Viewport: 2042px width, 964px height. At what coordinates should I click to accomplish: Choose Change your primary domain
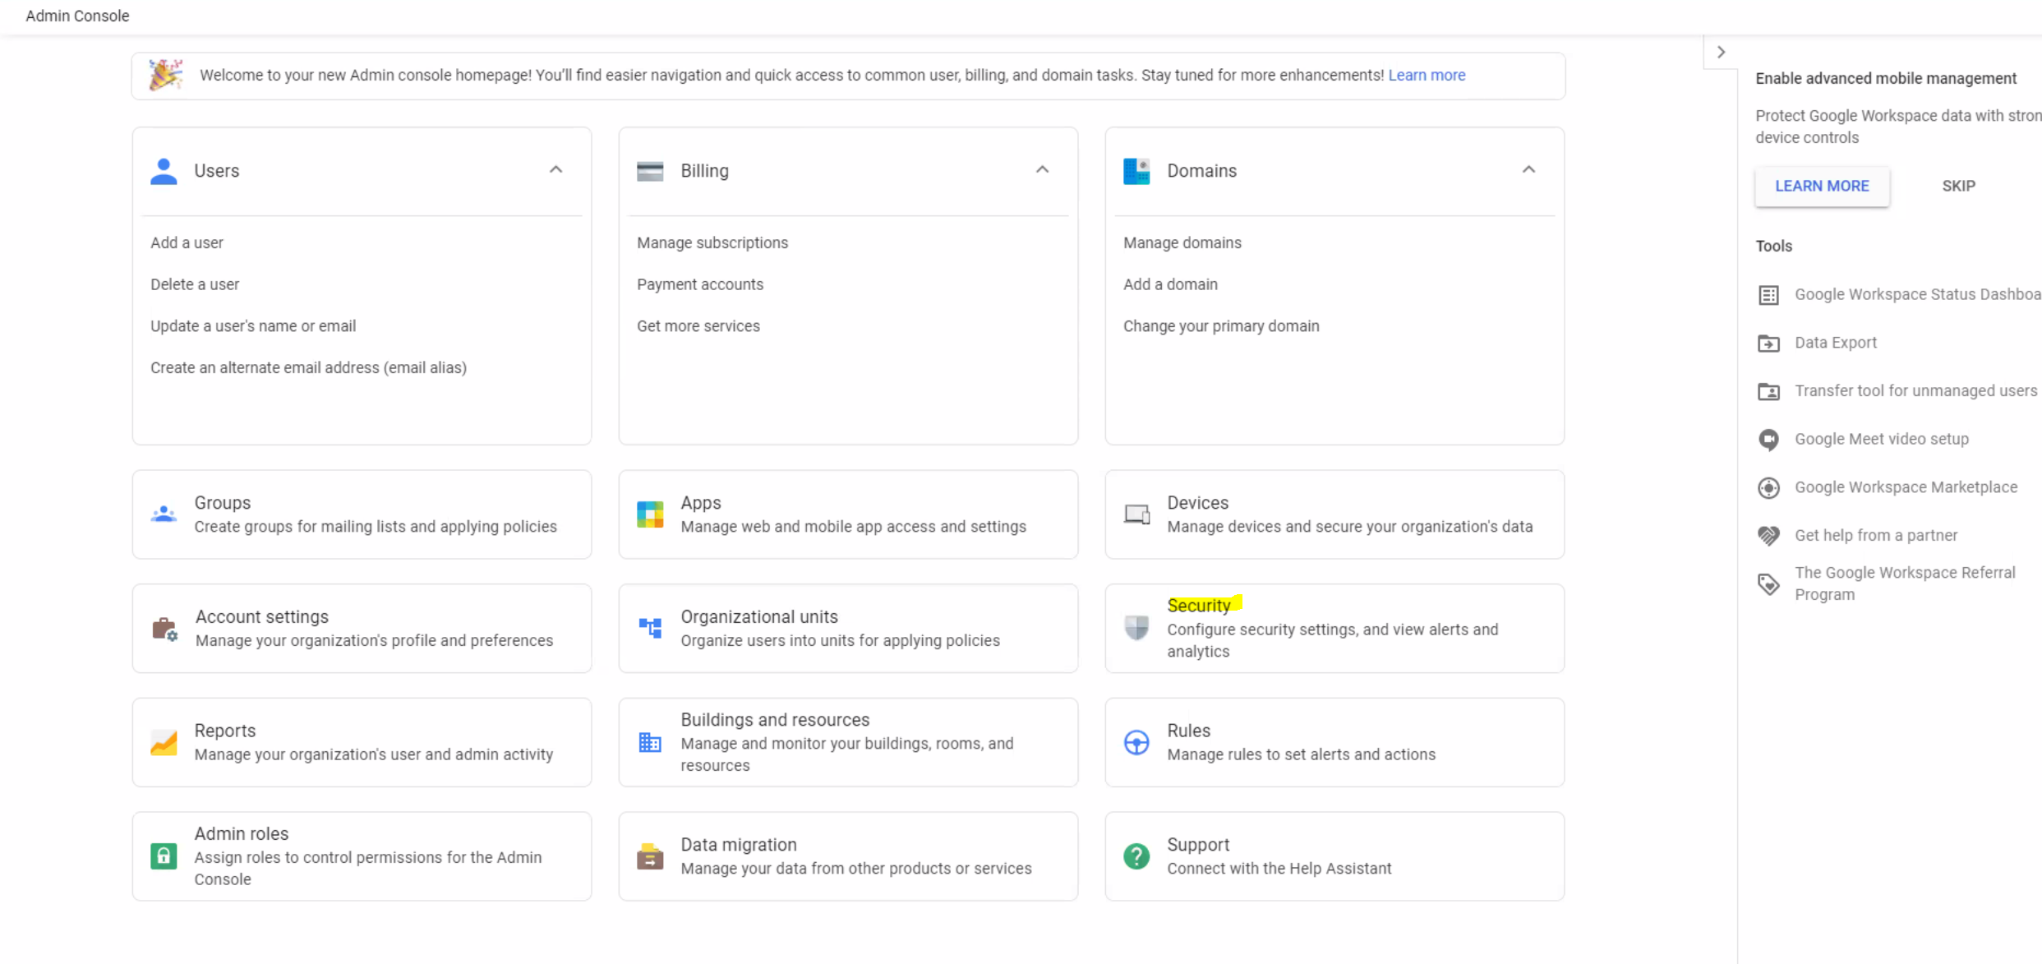(1220, 325)
